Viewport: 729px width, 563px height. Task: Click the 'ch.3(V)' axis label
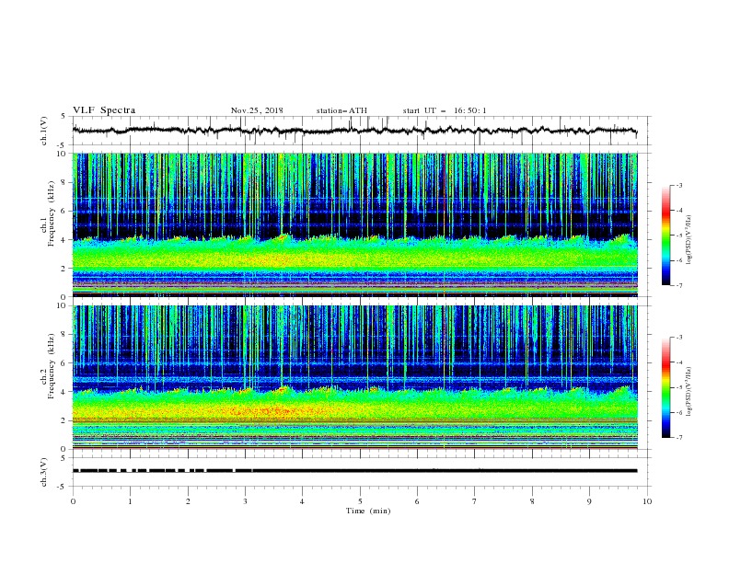44,472
